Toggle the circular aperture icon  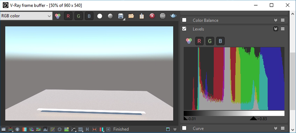click(x=59, y=129)
